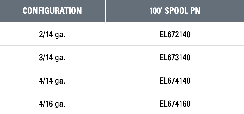
Task: Click the divider line below the 4/14 ga. row
Action: click(x=122, y=92)
